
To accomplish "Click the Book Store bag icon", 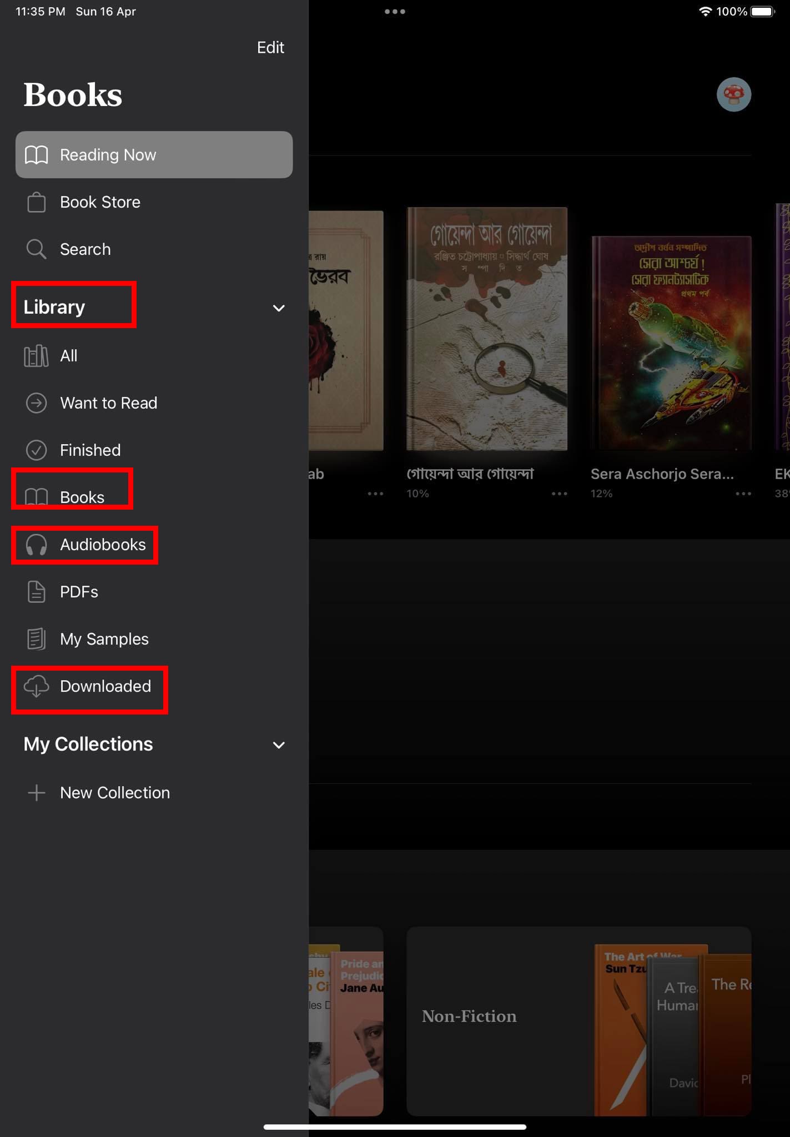I will pyautogui.click(x=37, y=202).
